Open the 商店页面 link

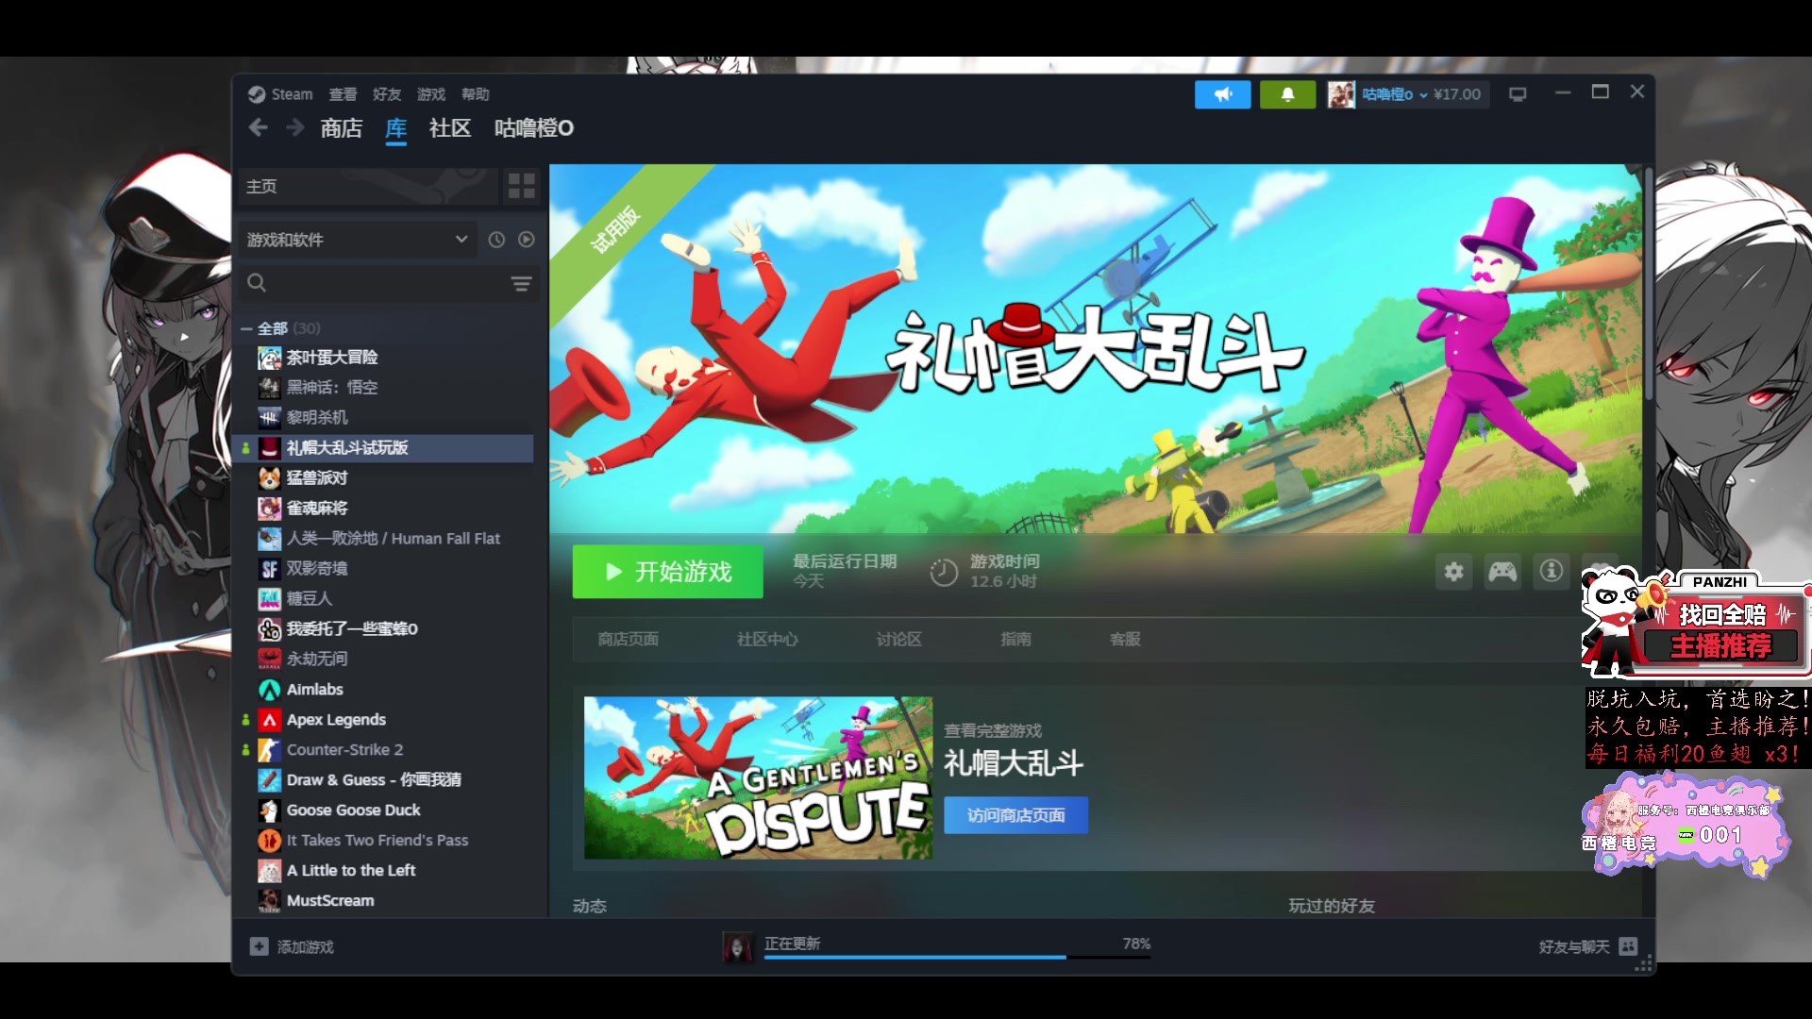tap(629, 640)
